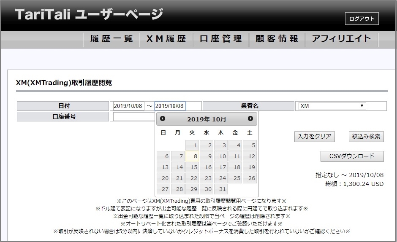Click the 総額：1,300.24 USD total text

[354, 184]
